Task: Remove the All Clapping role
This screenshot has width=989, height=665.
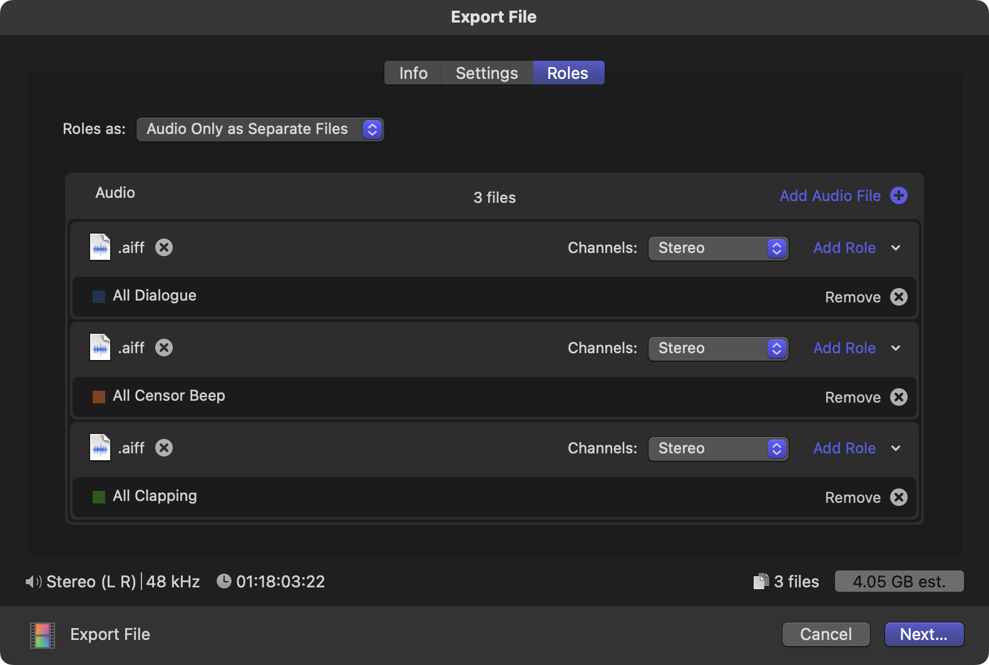Action: tap(898, 497)
